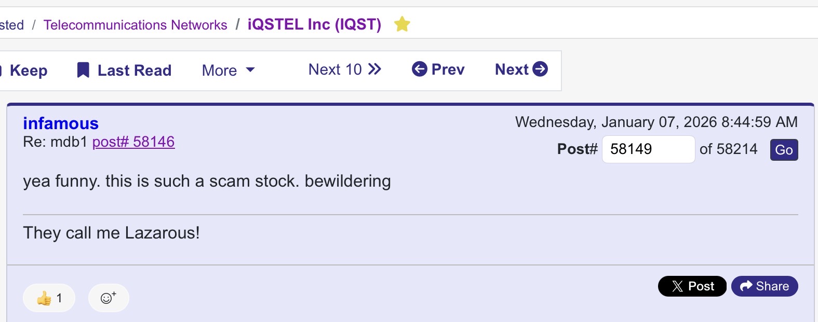Open the add reaction smiley icon
Viewport: 818px width, 322px height.
[x=109, y=298]
